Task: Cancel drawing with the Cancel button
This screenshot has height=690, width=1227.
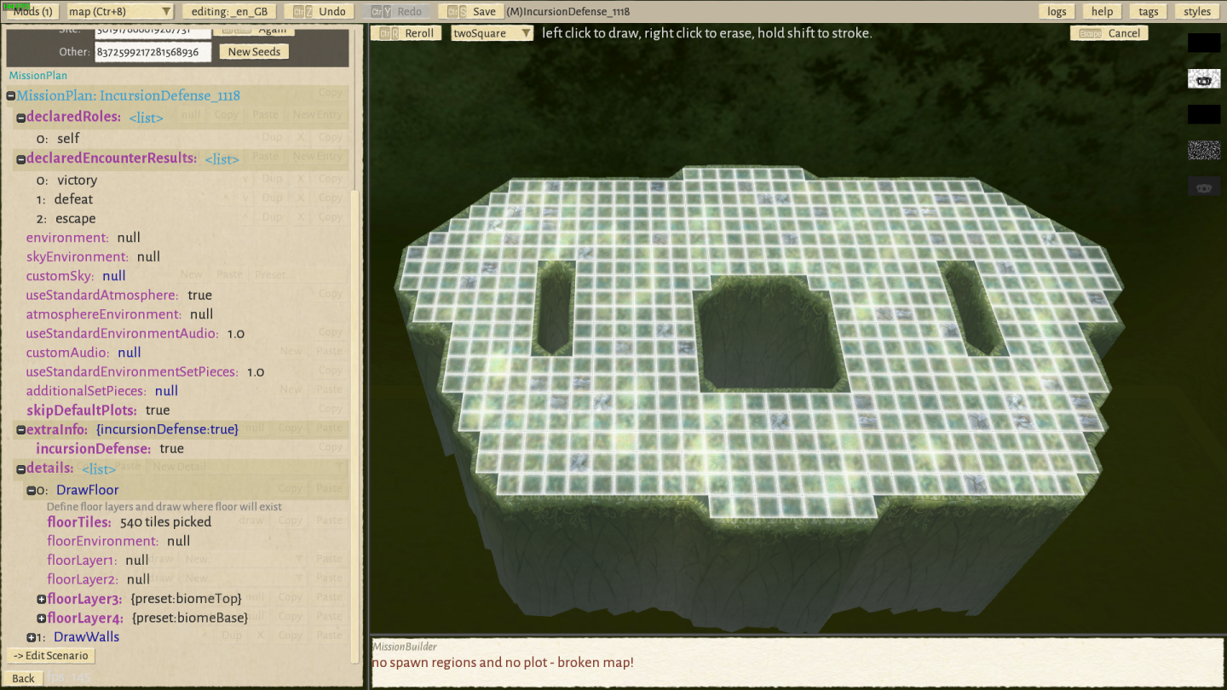Action: pyautogui.click(x=1109, y=33)
